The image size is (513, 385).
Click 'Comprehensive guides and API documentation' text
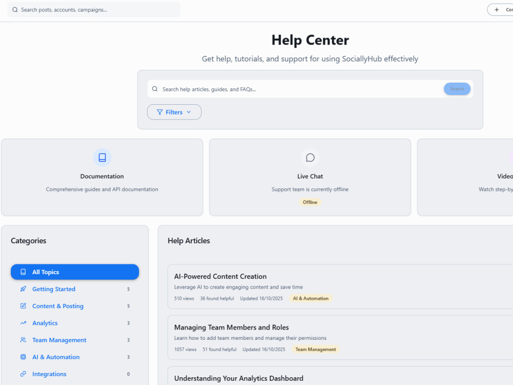click(102, 189)
